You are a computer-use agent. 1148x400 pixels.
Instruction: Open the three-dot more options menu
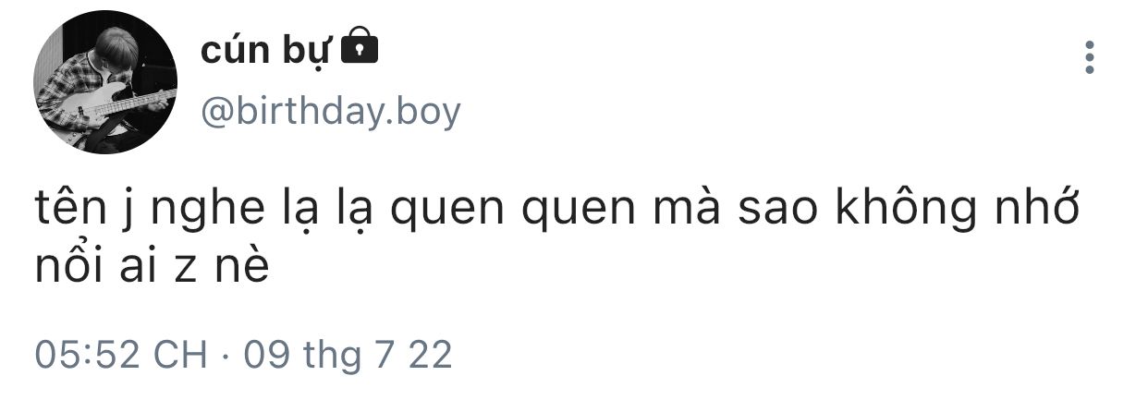click(1090, 57)
